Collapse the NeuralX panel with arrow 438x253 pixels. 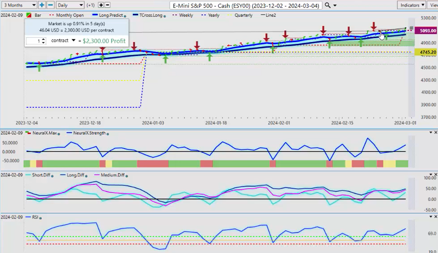[x=431, y=133]
